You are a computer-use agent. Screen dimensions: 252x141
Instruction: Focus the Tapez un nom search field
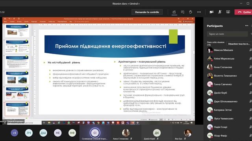(227, 34)
